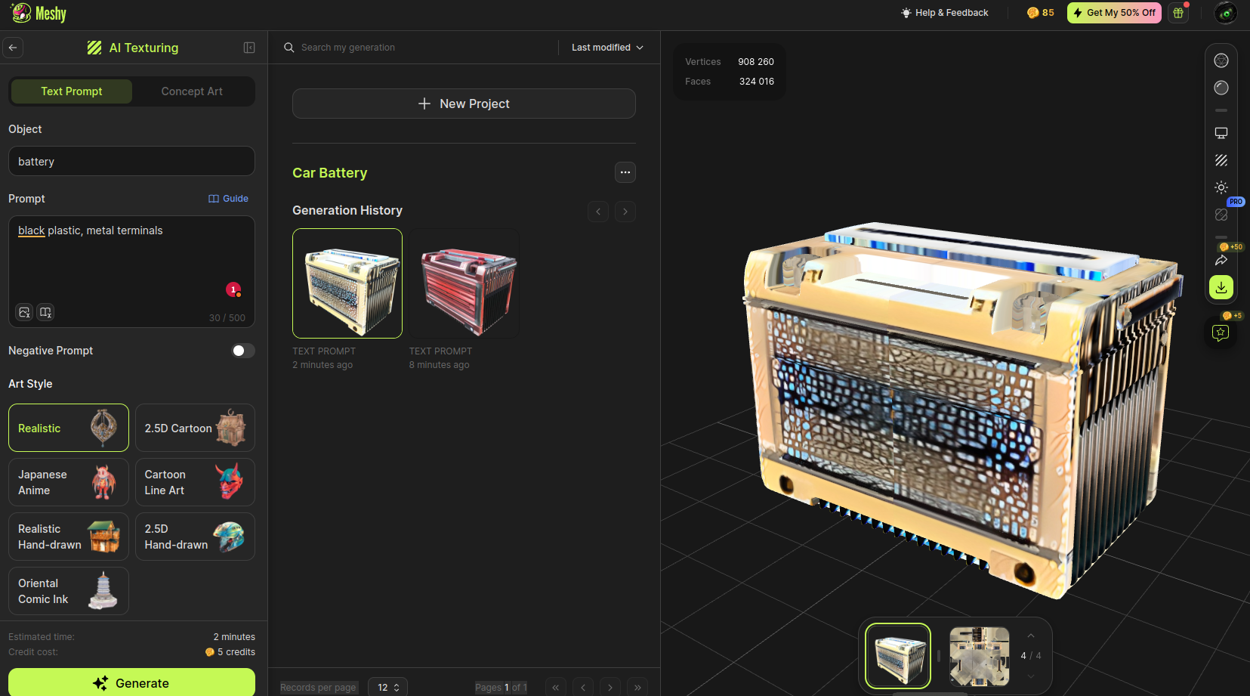Click Get My 50% Off offer
This screenshot has width=1250, height=696.
pyautogui.click(x=1114, y=13)
